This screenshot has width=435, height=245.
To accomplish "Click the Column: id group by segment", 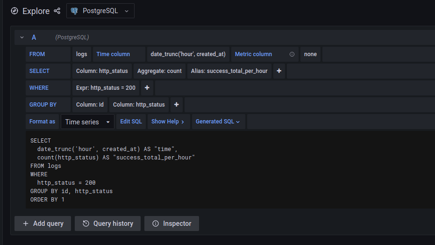I will tap(90, 105).
